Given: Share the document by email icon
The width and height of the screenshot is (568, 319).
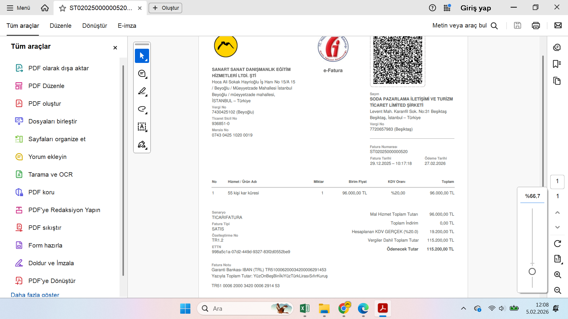Looking at the screenshot, I should tap(558, 25).
